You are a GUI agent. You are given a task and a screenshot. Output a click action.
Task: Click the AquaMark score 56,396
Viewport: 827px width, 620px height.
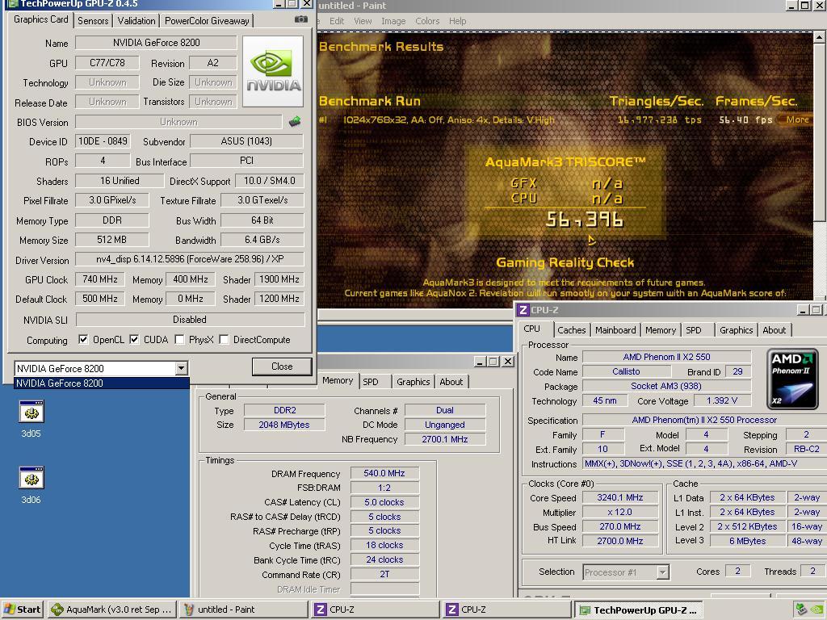[x=585, y=220]
